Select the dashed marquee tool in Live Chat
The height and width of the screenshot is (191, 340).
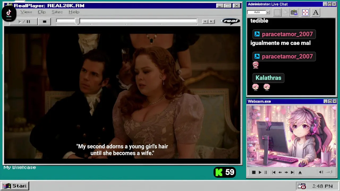tap(277, 12)
